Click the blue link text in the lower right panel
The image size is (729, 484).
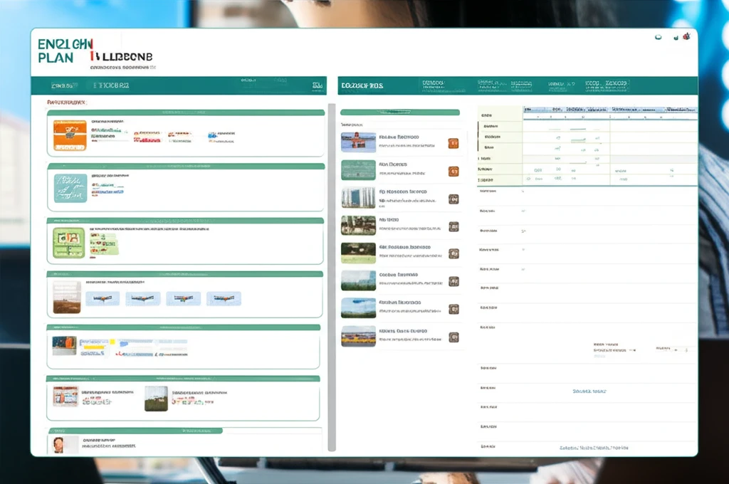point(589,391)
